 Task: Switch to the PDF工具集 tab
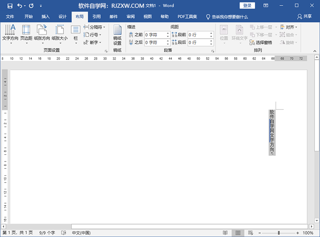(187, 16)
